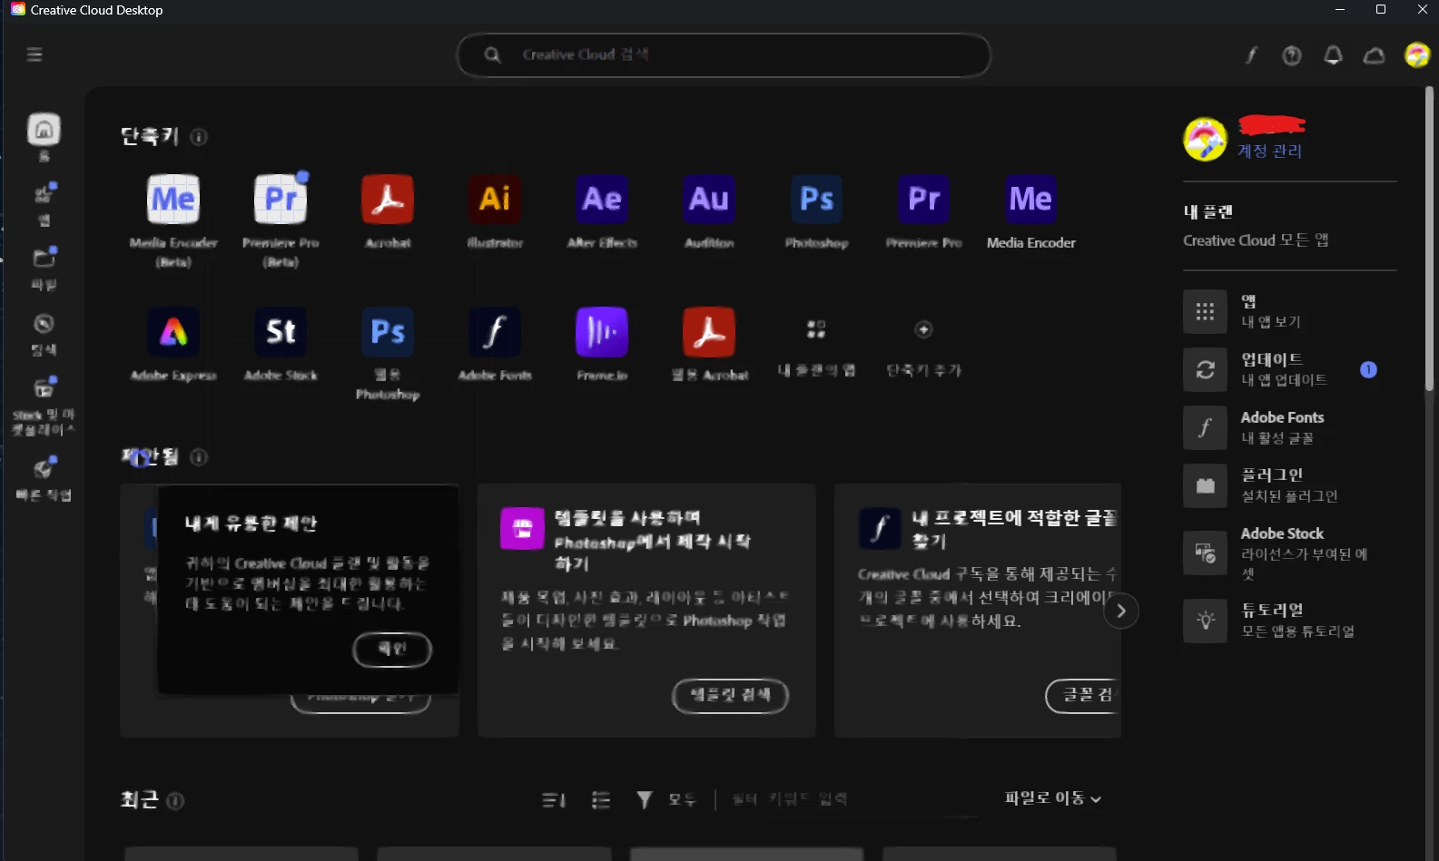This screenshot has height=861, width=1439.
Task: Open the web Acrobat shortcut
Action: point(709,332)
